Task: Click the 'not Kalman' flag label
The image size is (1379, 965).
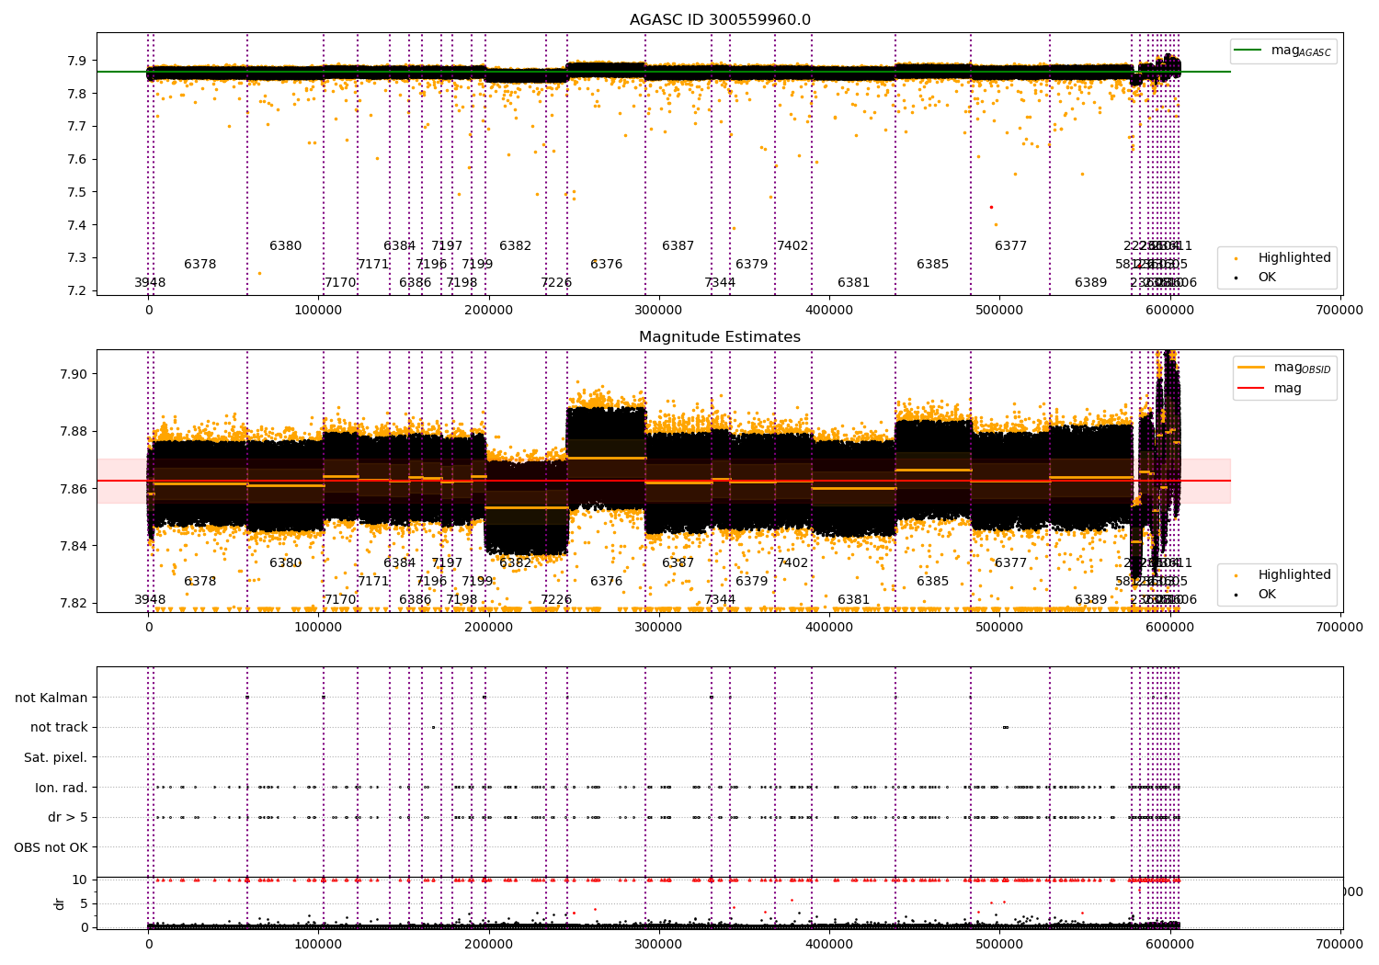Action: pos(51,698)
